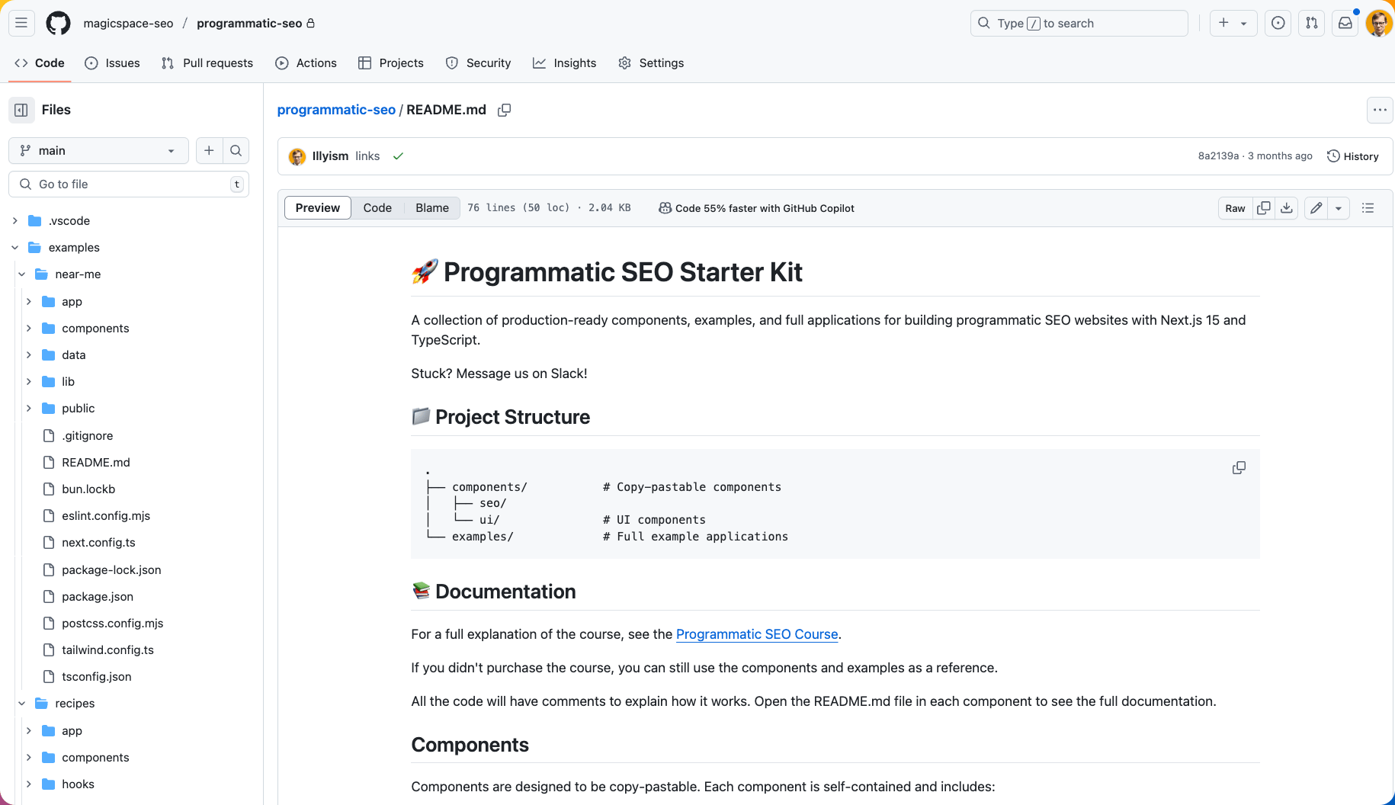Viewport: 1395px width, 805px height.
Task: Add a file with the plus button
Action: (209, 150)
